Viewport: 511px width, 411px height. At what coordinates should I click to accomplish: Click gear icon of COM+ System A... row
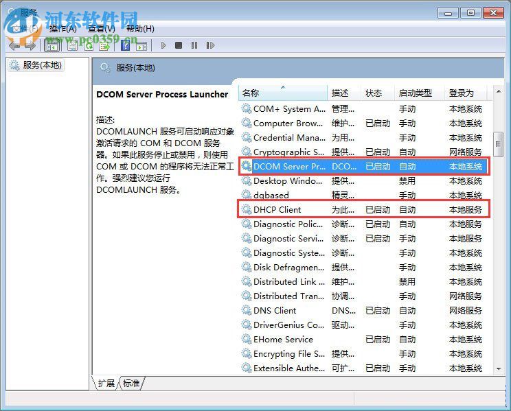pos(247,108)
